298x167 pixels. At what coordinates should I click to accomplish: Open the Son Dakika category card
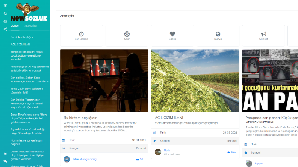(81, 36)
